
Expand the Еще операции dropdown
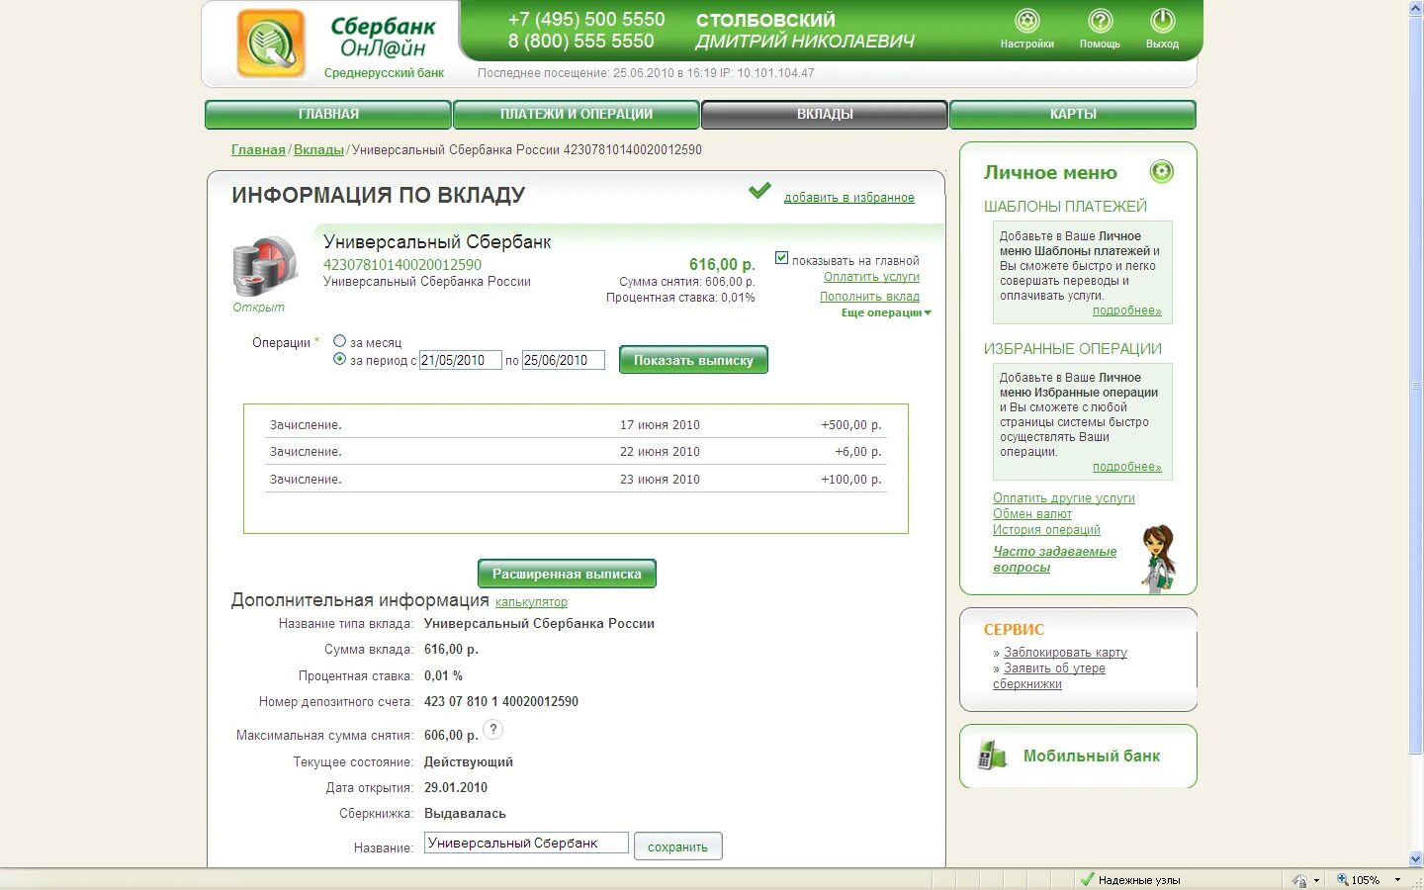[x=886, y=312]
